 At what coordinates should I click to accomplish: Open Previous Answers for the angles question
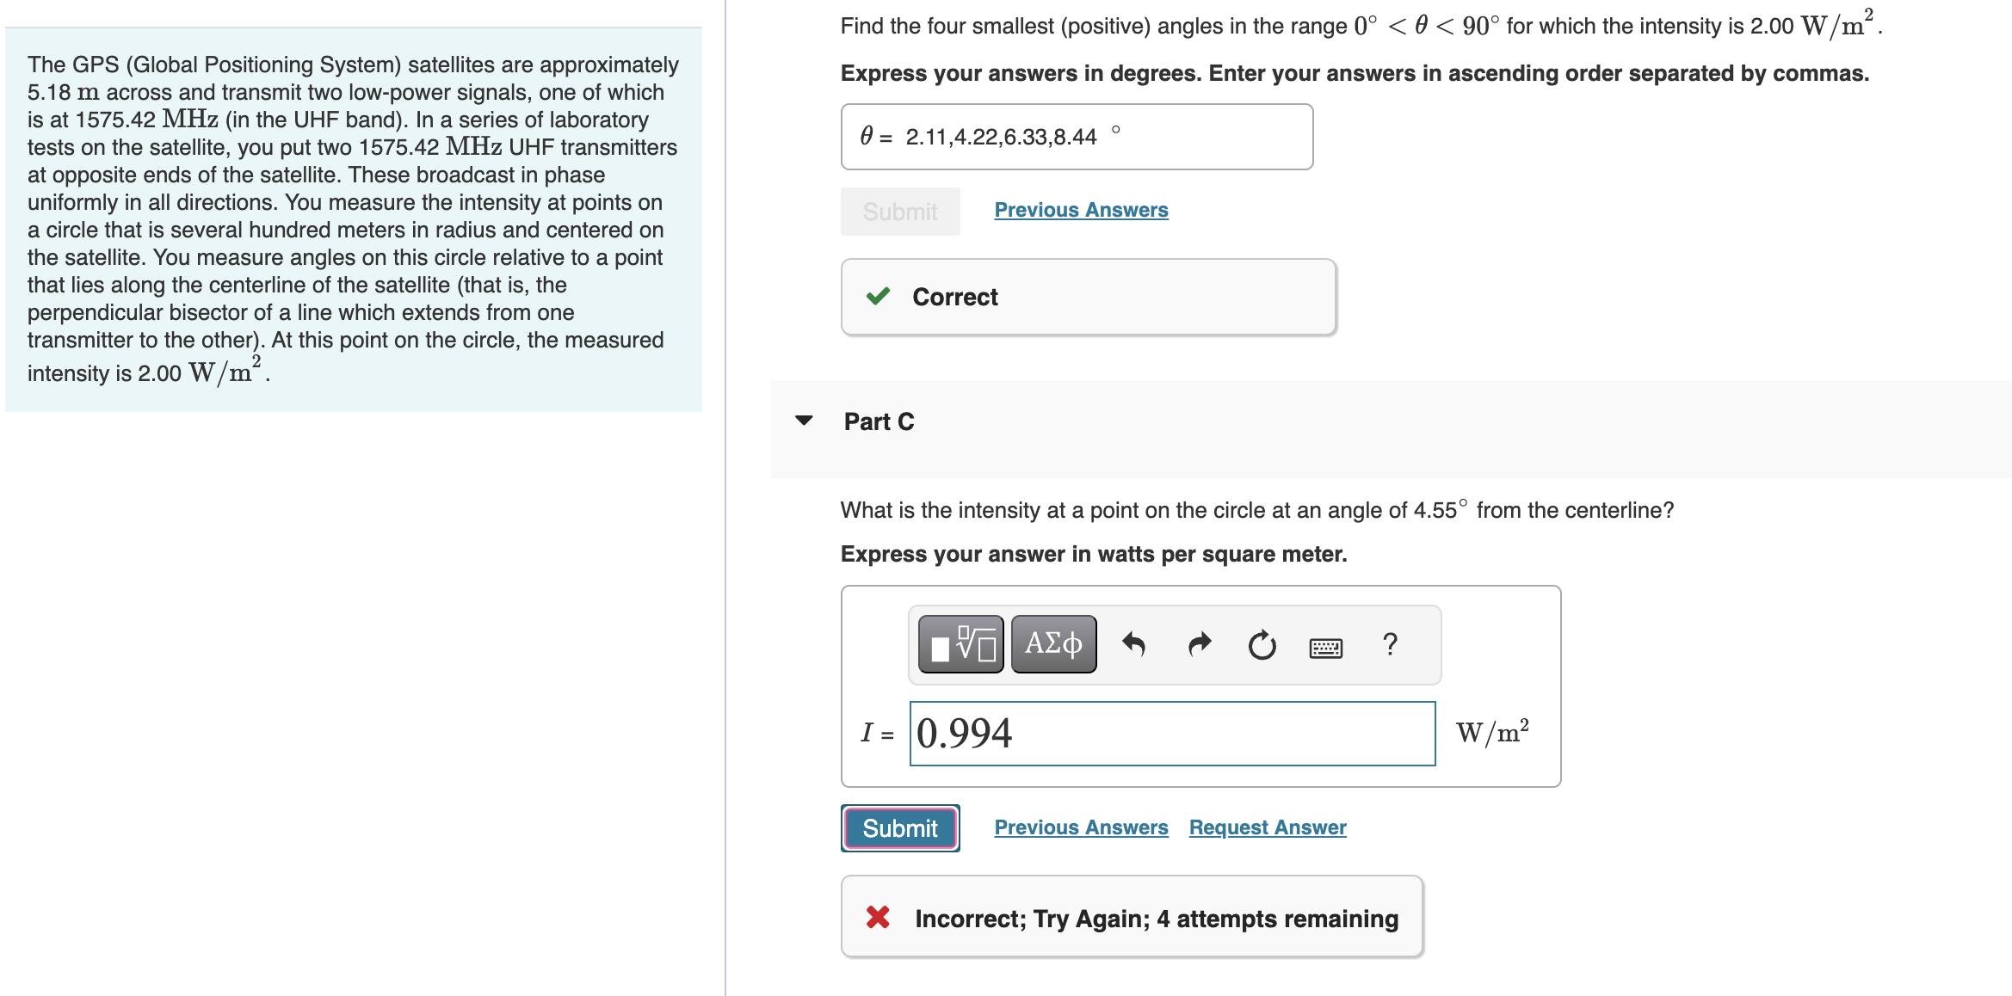1081,209
